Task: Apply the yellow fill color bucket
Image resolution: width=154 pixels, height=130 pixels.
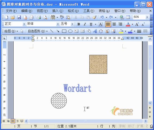Action: (121, 31)
